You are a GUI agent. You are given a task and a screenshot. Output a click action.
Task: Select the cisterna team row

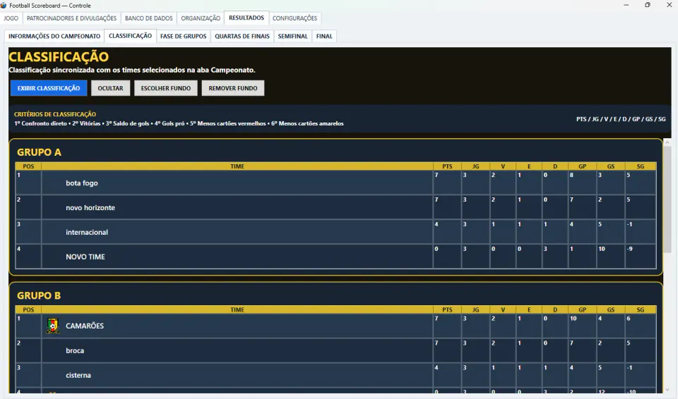[335, 375]
